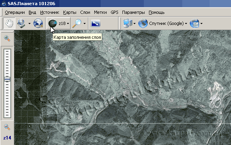Expand the computer source dropdown arrow
Viewport: 231px width, 145px height.
click(x=134, y=23)
